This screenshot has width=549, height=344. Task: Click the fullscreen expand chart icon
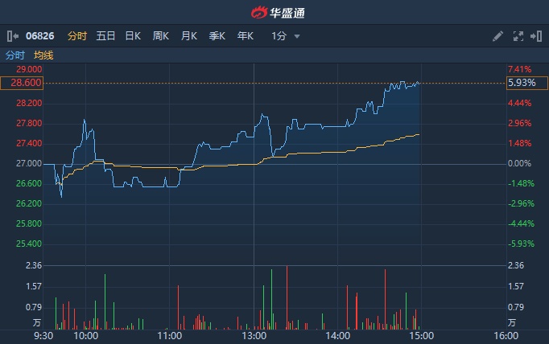coord(518,36)
